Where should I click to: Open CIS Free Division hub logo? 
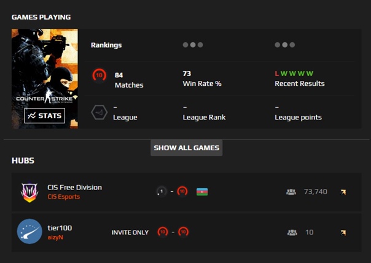(29, 192)
